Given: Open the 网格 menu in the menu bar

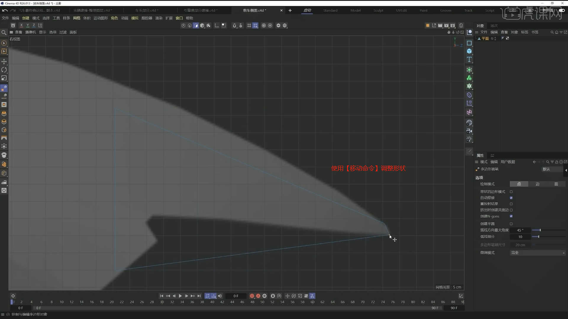Looking at the screenshot, I should point(76,18).
